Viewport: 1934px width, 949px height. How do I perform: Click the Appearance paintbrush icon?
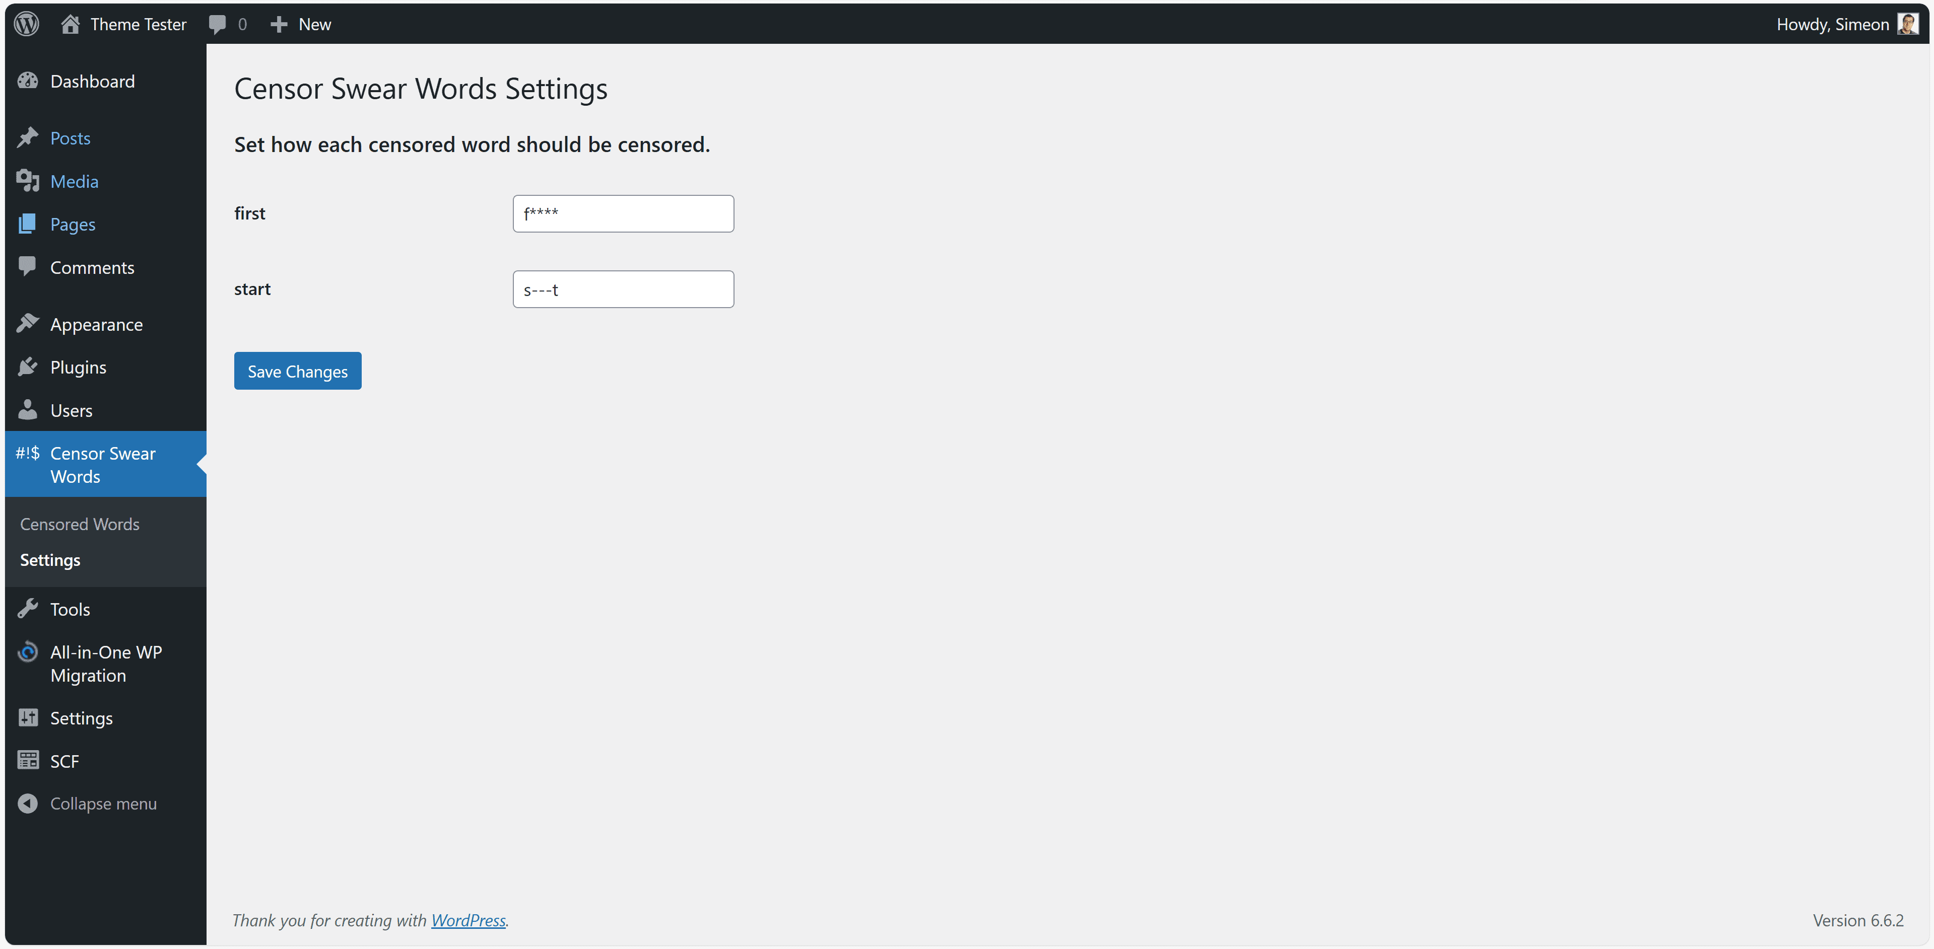click(x=28, y=323)
